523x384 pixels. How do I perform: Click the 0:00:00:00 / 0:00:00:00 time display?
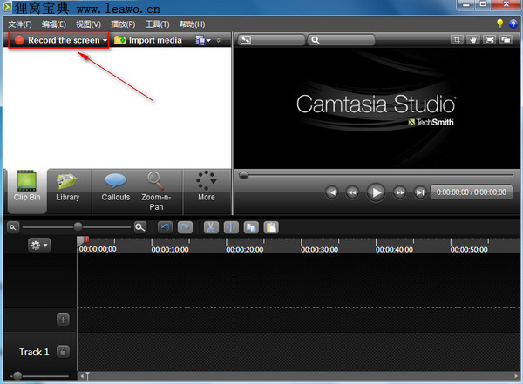472,192
